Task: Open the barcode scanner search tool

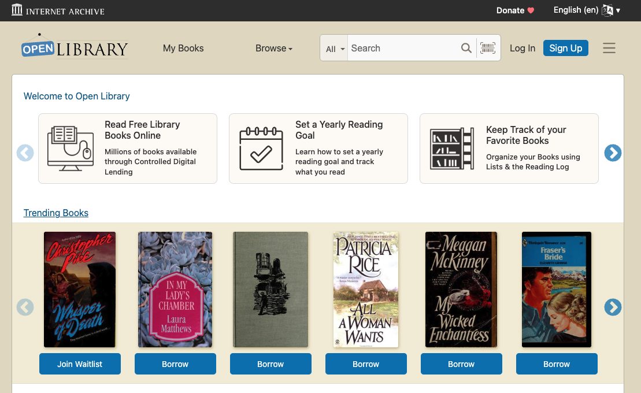Action: [x=487, y=48]
